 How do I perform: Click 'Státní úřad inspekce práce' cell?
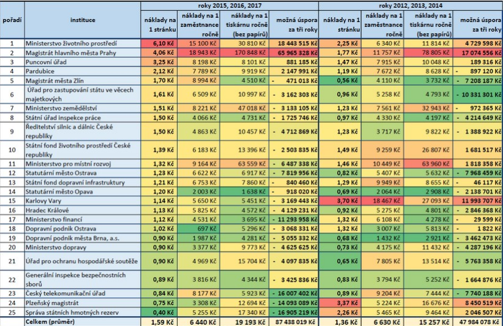coord(83,118)
